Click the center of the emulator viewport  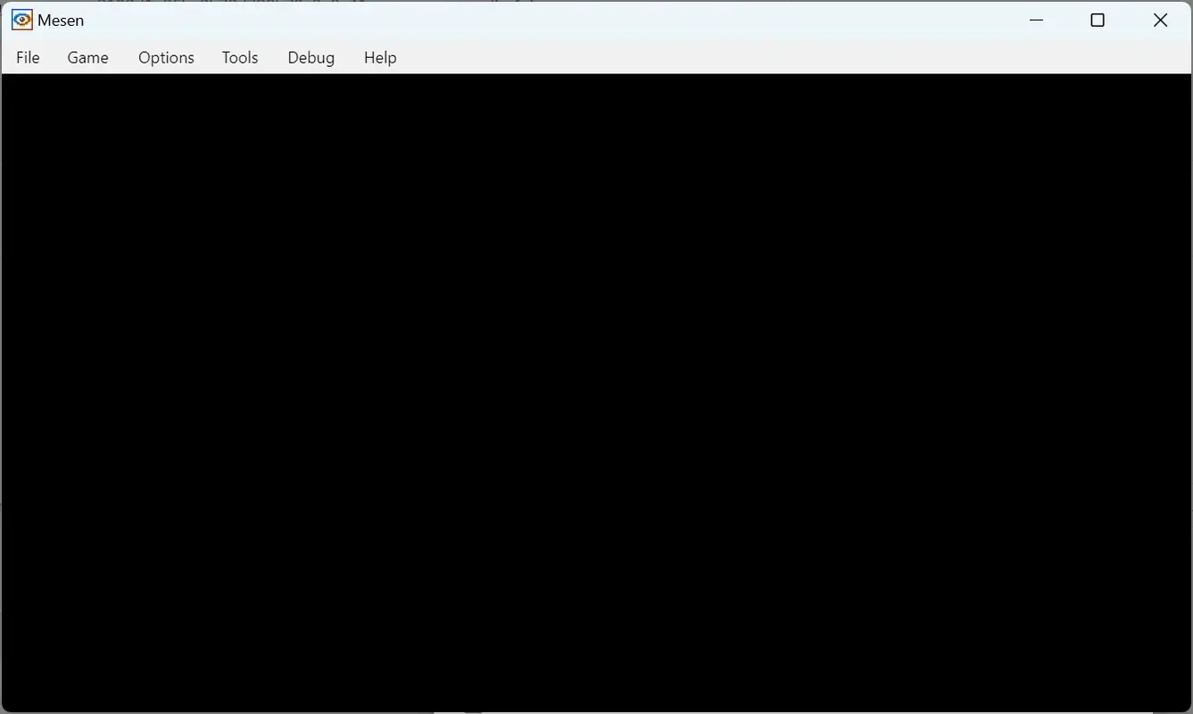596,393
